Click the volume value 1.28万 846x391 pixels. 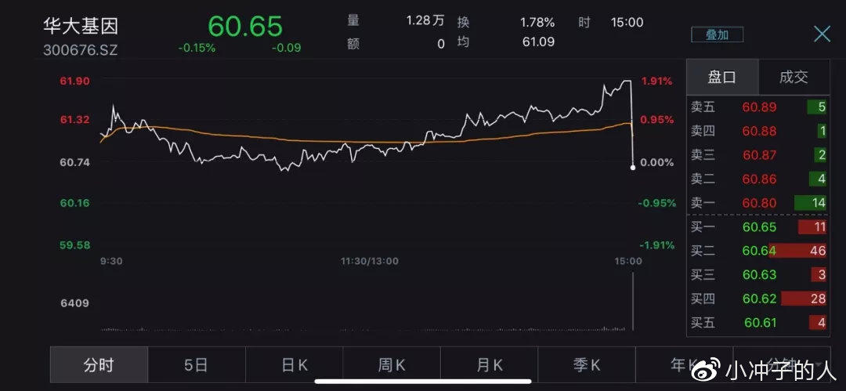point(425,22)
